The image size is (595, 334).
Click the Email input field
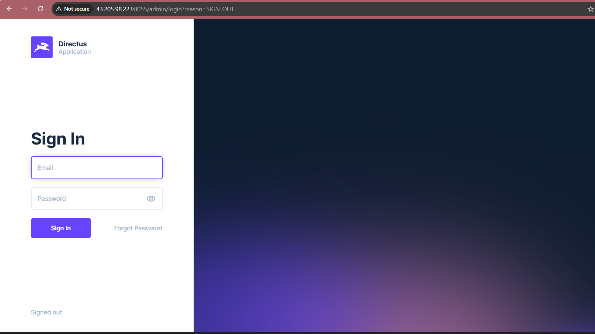pos(97,168)
